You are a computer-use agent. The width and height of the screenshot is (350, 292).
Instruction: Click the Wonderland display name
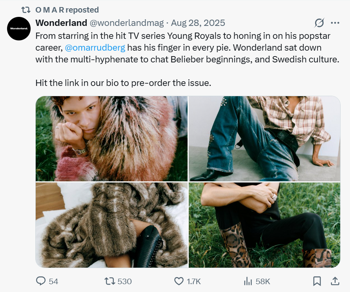[x=61, y=23]
